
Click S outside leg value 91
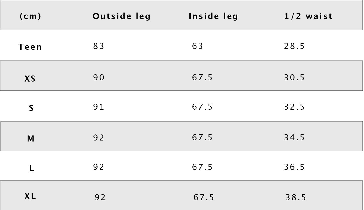99,107
